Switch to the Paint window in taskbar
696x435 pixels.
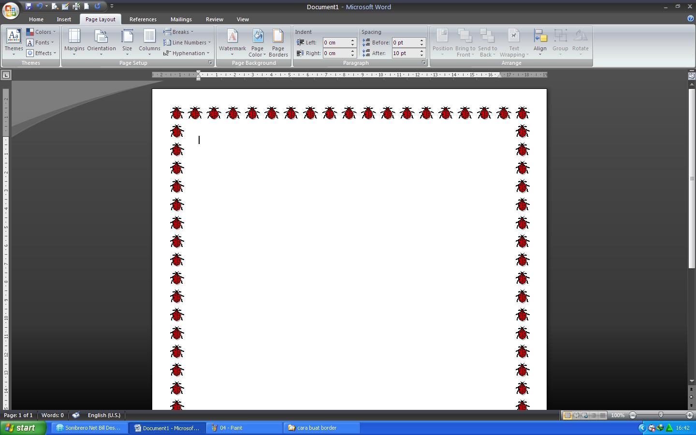tap(243, 428)
